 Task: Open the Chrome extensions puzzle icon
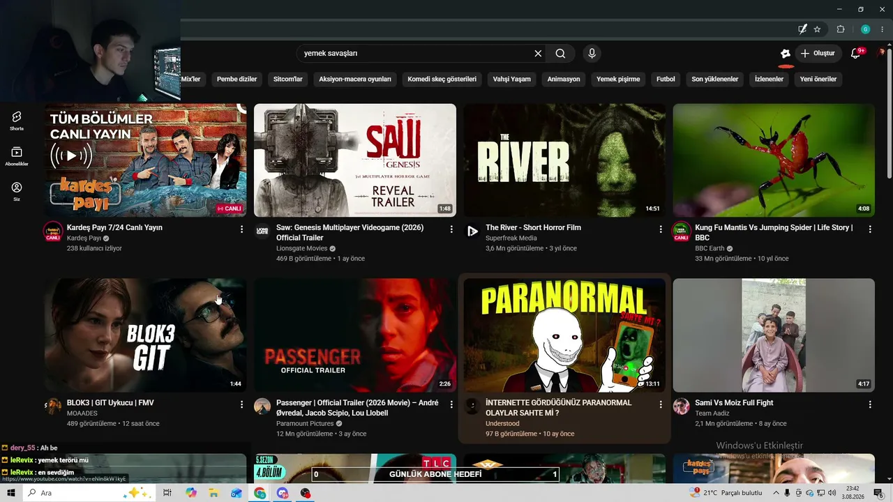click(x=841, y=29)
